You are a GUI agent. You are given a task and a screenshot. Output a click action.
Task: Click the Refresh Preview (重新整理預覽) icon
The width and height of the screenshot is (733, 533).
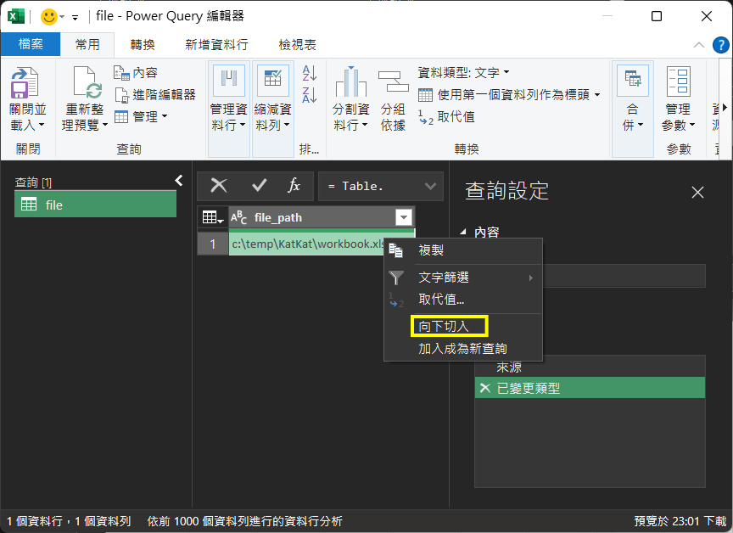pos(86,85)
